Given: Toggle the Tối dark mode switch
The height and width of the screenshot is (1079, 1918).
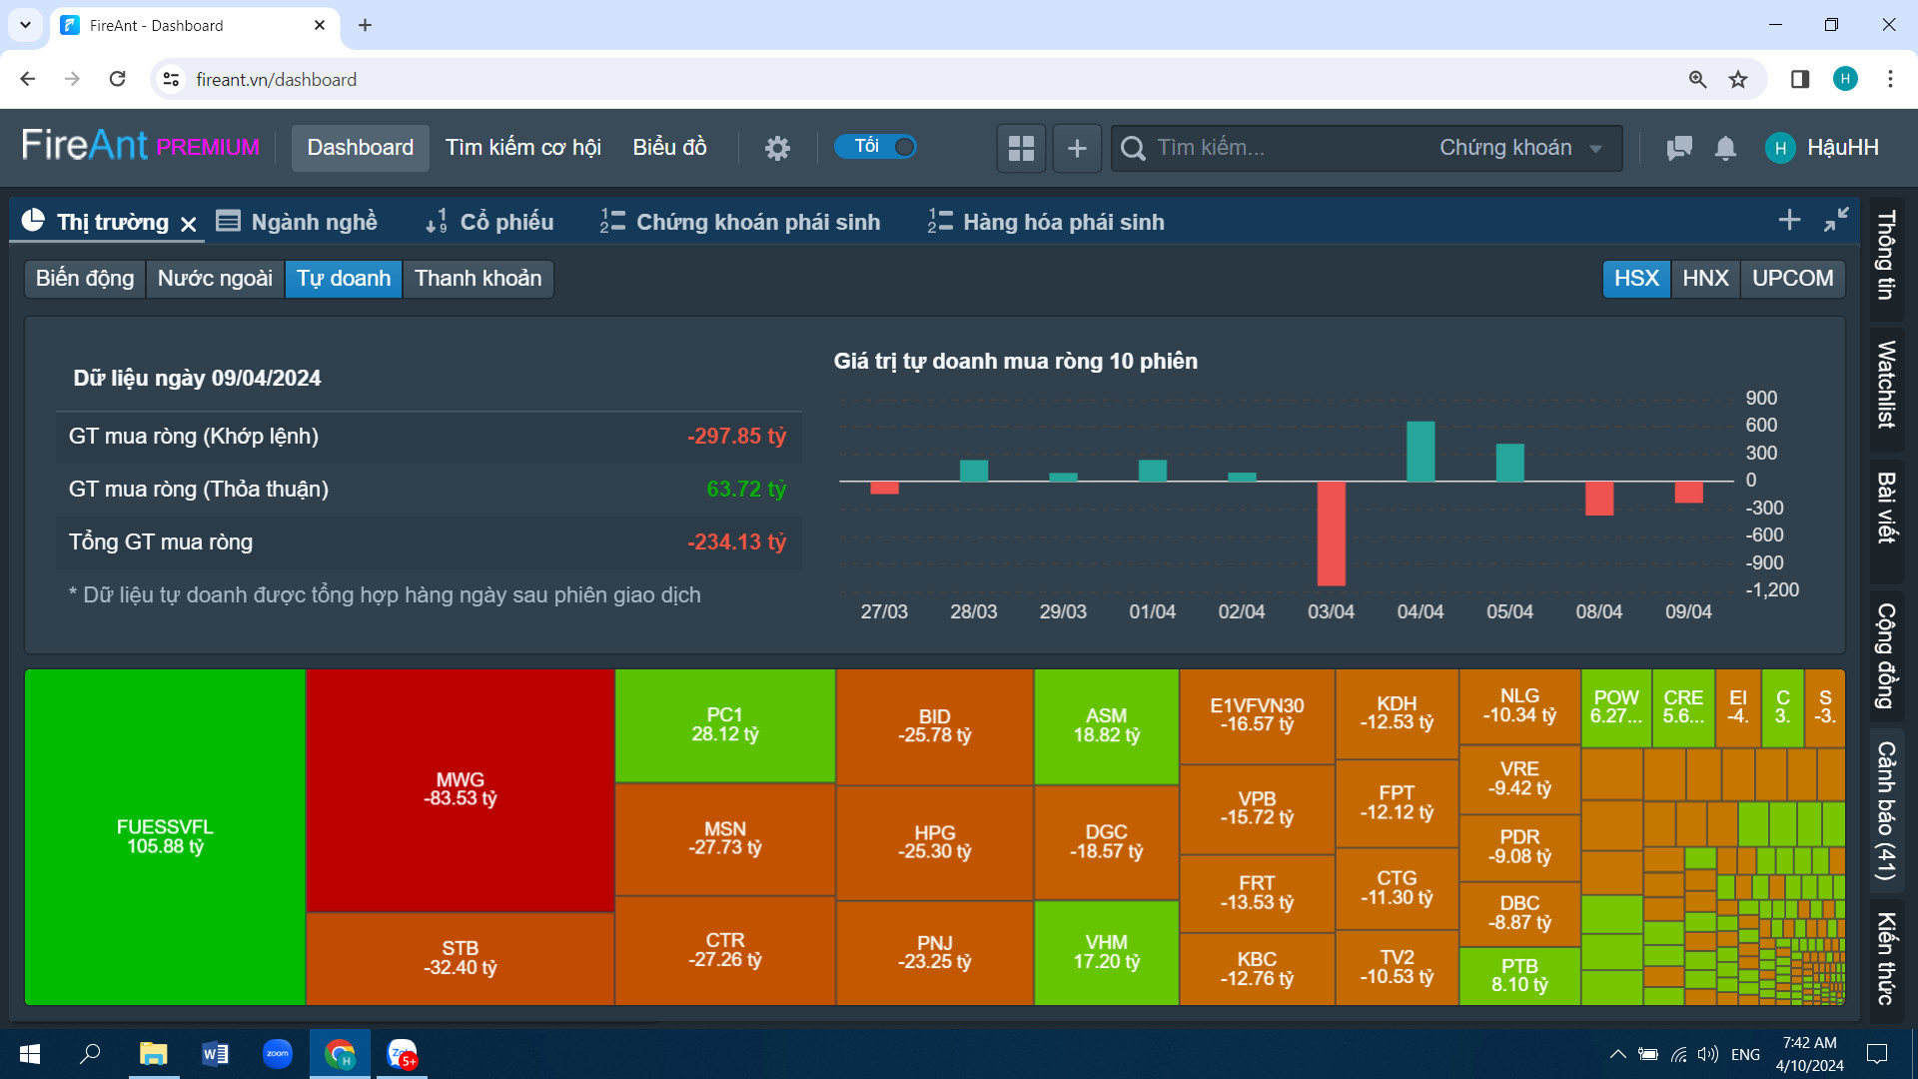Looking at the screenshot, I should coord(875,147).
